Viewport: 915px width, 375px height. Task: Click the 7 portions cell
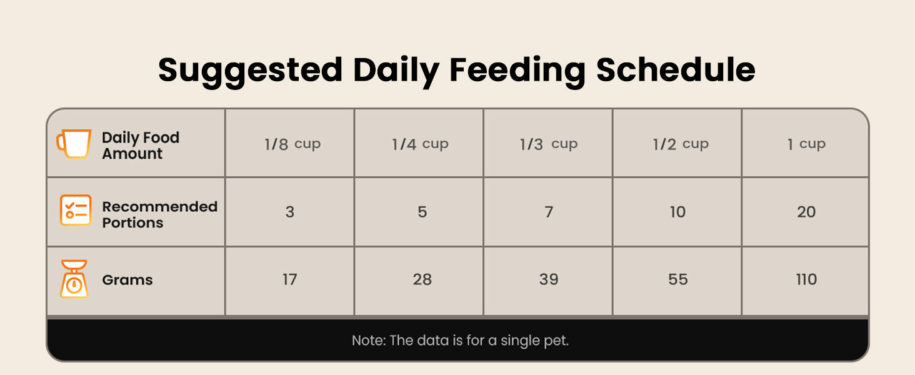(548, 212)
